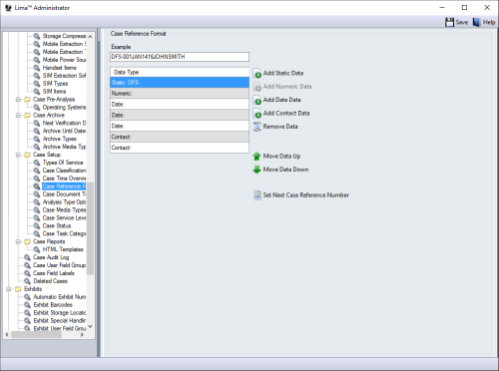The height and width of the screenshot is (371, 499).
Task: Open Storage Compression tree item
Action: tap(64, 36)
